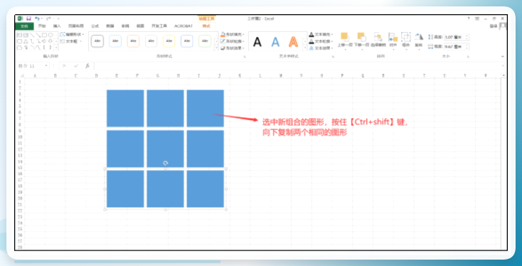
Task: Open the 文本填充 text fill dropdown
Action: pos(321,34)
